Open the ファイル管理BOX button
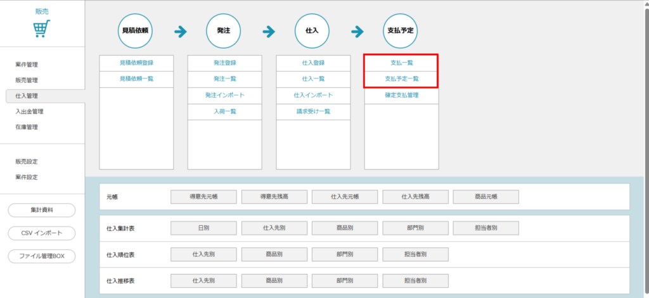Viewport: 649px width, 298px height. pyautogui.click(x=42, y=256)
